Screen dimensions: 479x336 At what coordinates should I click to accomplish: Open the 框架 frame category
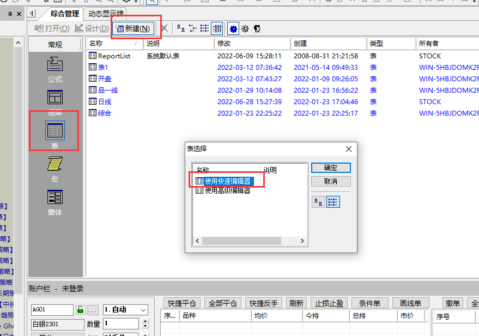click(55, 103)
